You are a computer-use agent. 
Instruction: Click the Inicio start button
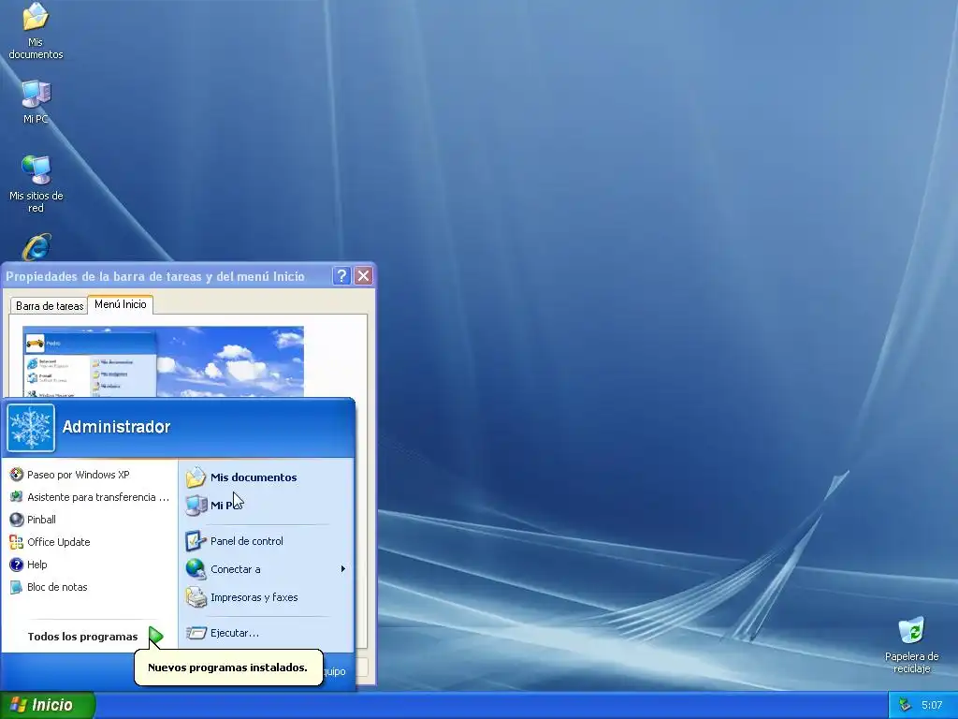(48, 705)
